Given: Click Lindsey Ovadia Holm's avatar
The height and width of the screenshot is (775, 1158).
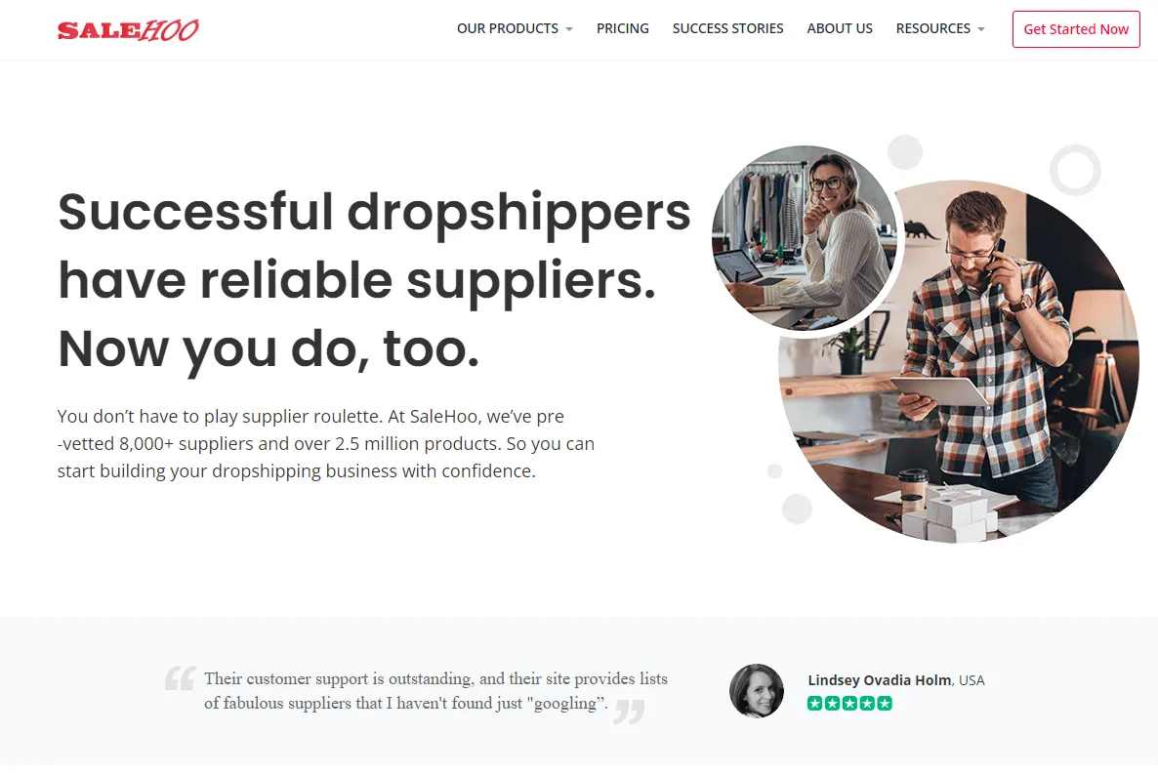Looking at the screenshot, I should [x=757, y=691].
